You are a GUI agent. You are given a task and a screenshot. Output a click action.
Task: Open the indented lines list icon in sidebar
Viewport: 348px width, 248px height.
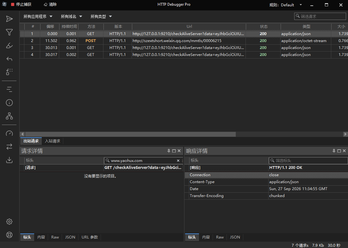pos(9,90)
